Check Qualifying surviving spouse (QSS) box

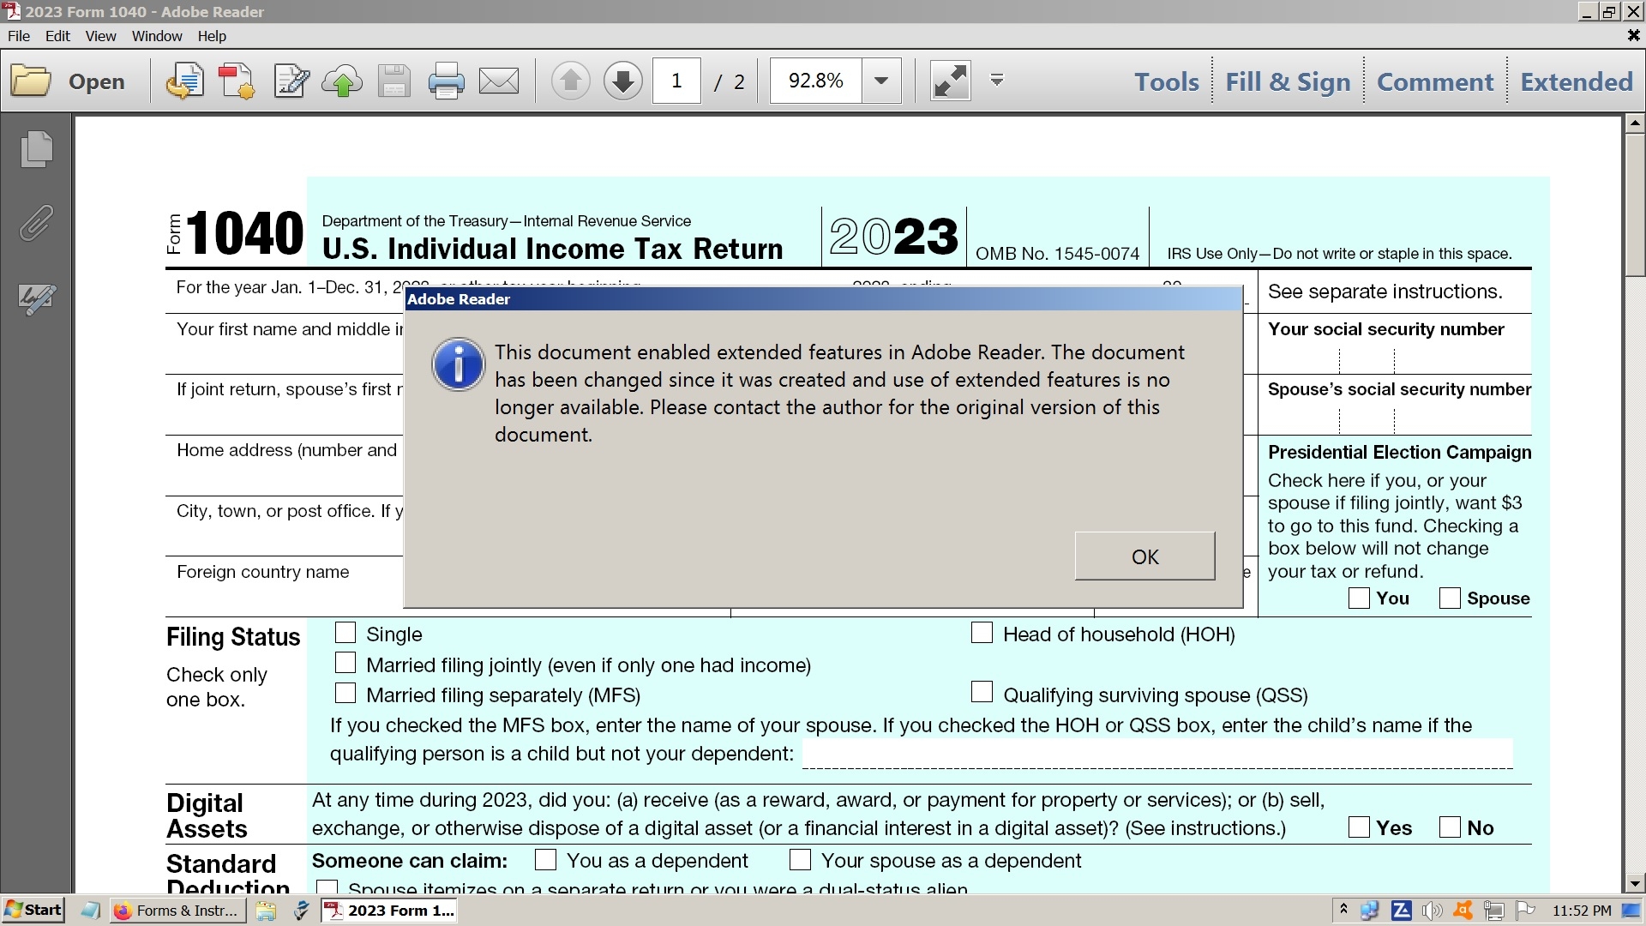click(x=982, y=692)
